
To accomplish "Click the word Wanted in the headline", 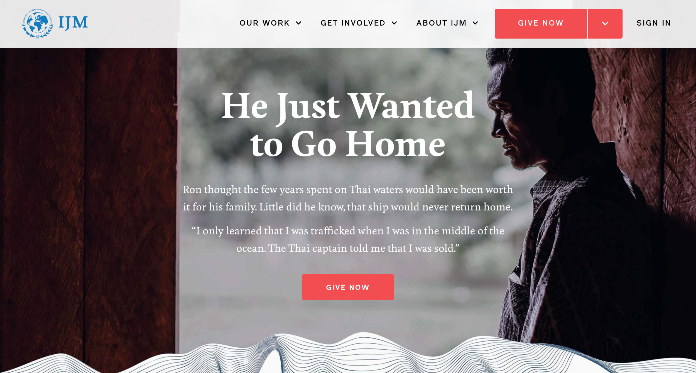I will pyautogui.click(x=411, y=106).
